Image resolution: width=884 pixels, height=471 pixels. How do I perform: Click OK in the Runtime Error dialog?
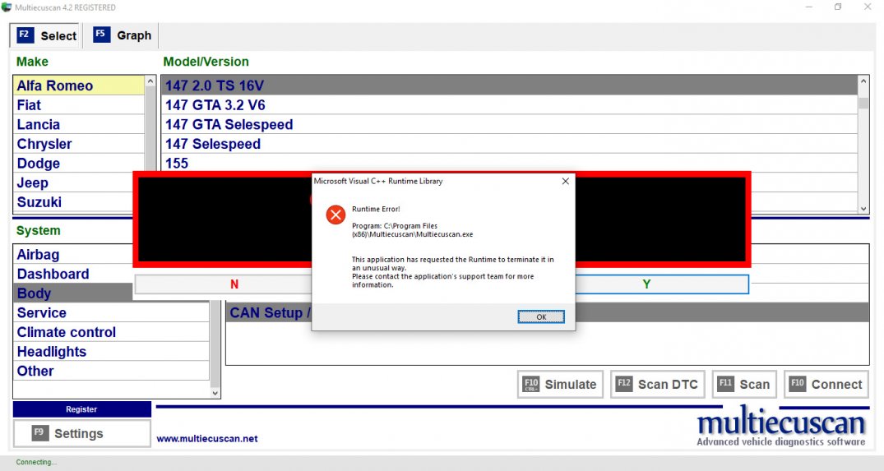[540, 316]
